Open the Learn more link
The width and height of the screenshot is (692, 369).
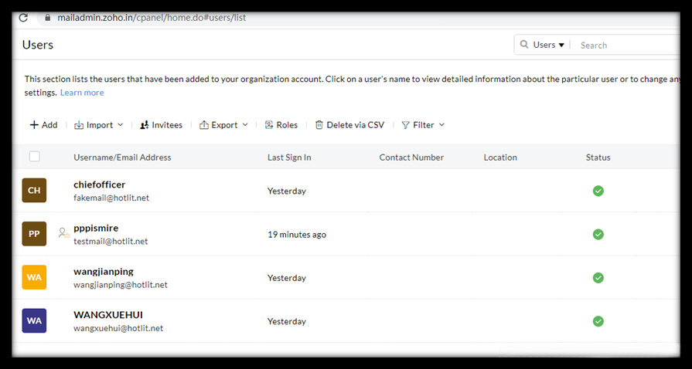[82, 93]
